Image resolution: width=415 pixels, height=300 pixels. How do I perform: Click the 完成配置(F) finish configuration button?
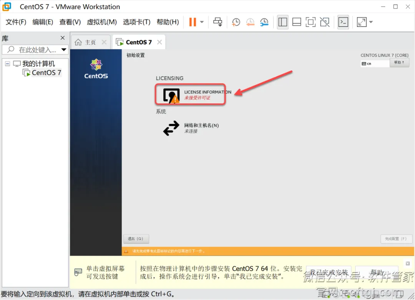(x=396, y=239)
